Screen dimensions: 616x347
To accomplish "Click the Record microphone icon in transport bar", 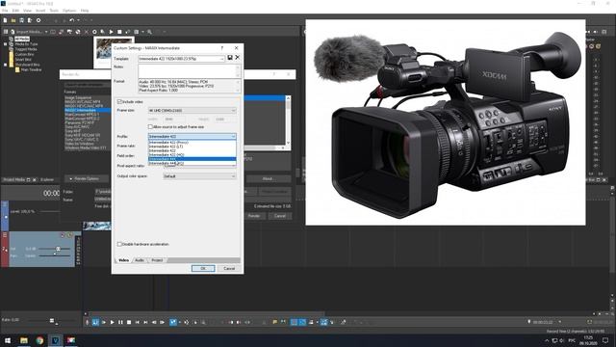I will pos(88,322).
